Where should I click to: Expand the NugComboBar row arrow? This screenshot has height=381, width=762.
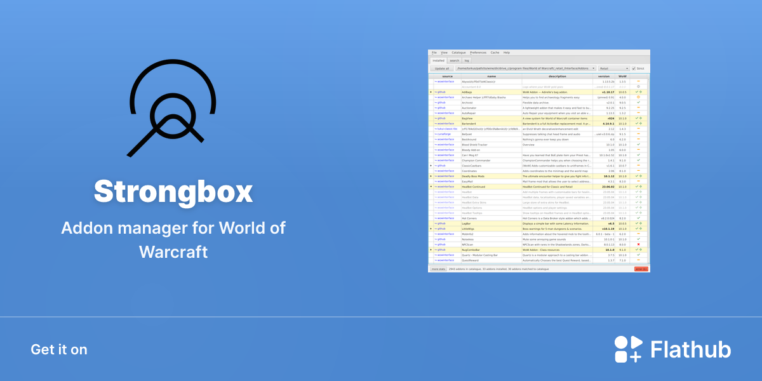click(431, 250)
